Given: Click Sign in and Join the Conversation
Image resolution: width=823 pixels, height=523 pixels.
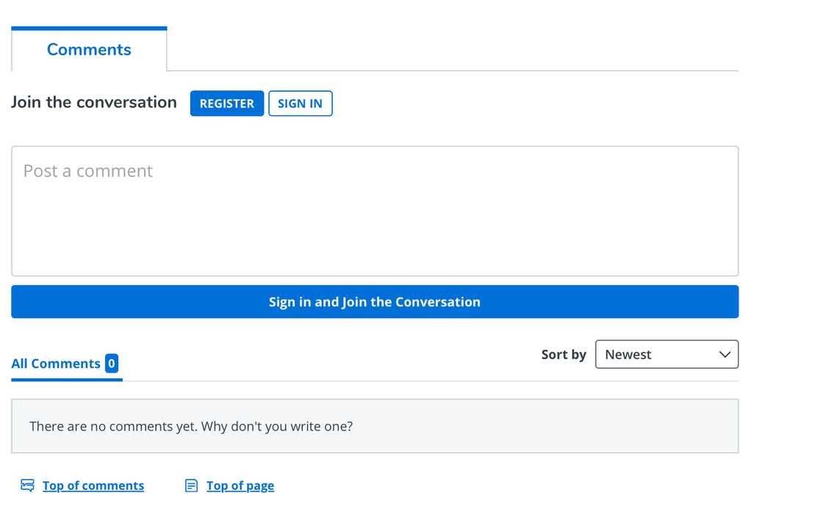Looking at the screenshot, I should [x=374, y=302].
